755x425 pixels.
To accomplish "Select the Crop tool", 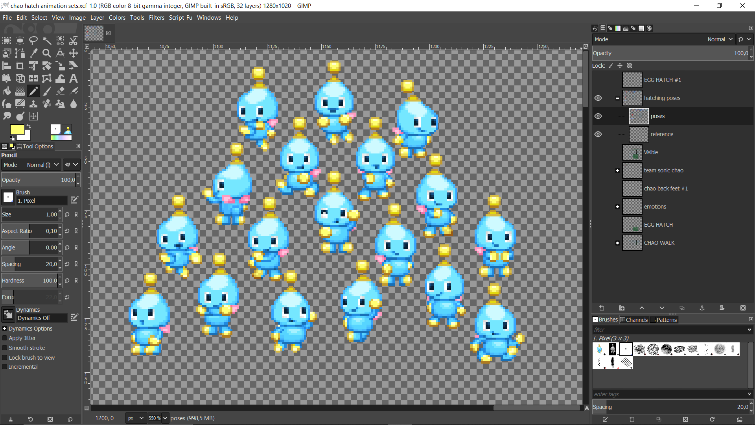I will pyautogui.click(x=20, y=66).
